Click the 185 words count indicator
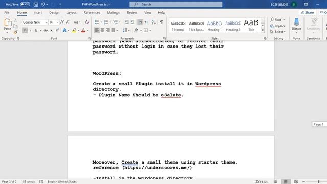This screenshot has height=184, width=327. pos(28,182)
